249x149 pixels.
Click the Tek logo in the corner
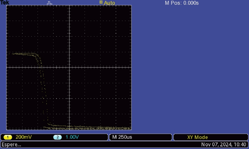point(5,3)
